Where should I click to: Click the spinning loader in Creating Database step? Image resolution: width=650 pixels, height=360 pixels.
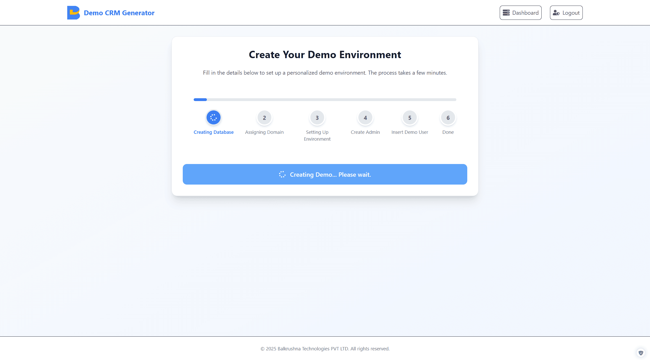[x=213, y=117]
